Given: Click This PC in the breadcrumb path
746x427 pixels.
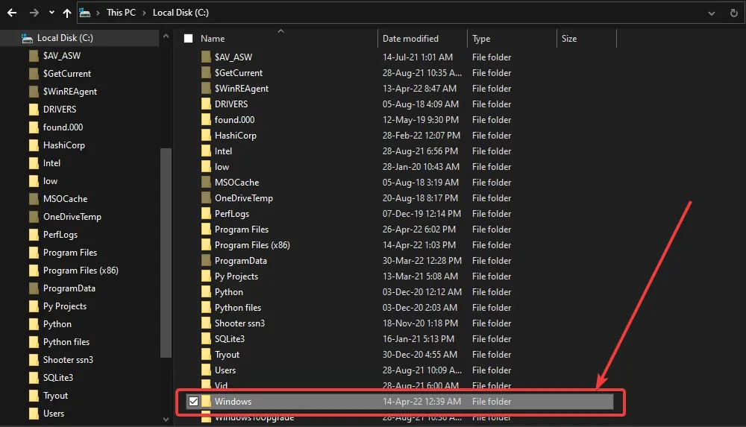Looking at the screenshot, I should coord(120,13).
